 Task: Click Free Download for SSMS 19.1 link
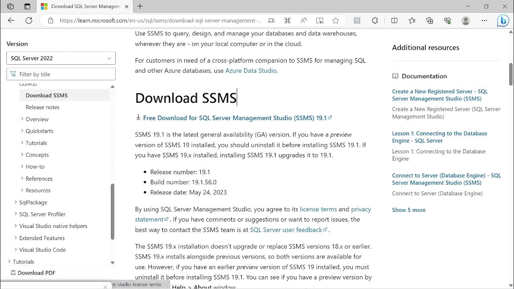[237, 118]
